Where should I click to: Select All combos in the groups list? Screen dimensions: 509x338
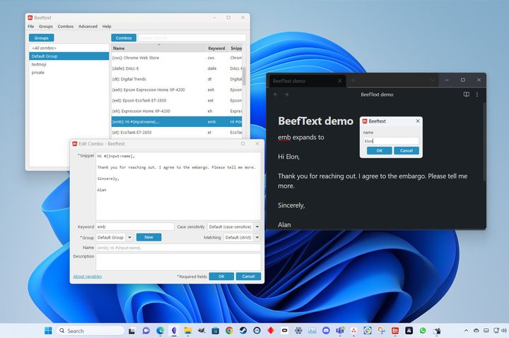[x=69, y=48]
